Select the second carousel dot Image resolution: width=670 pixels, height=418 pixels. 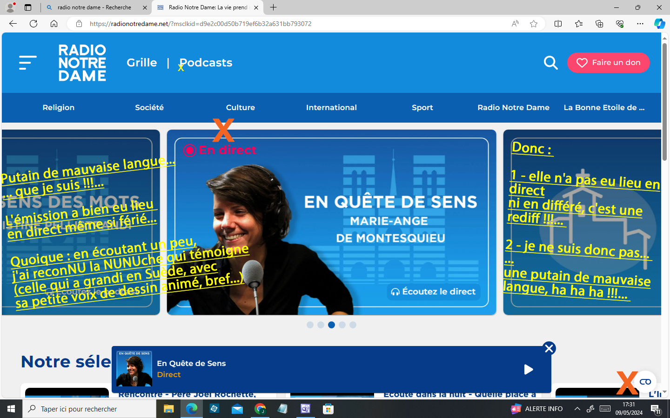coord(321,325)
